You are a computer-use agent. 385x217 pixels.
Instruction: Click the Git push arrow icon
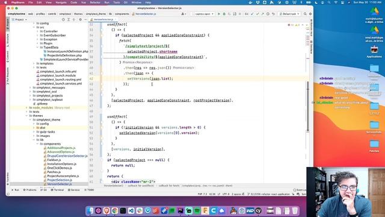point(262,14)
